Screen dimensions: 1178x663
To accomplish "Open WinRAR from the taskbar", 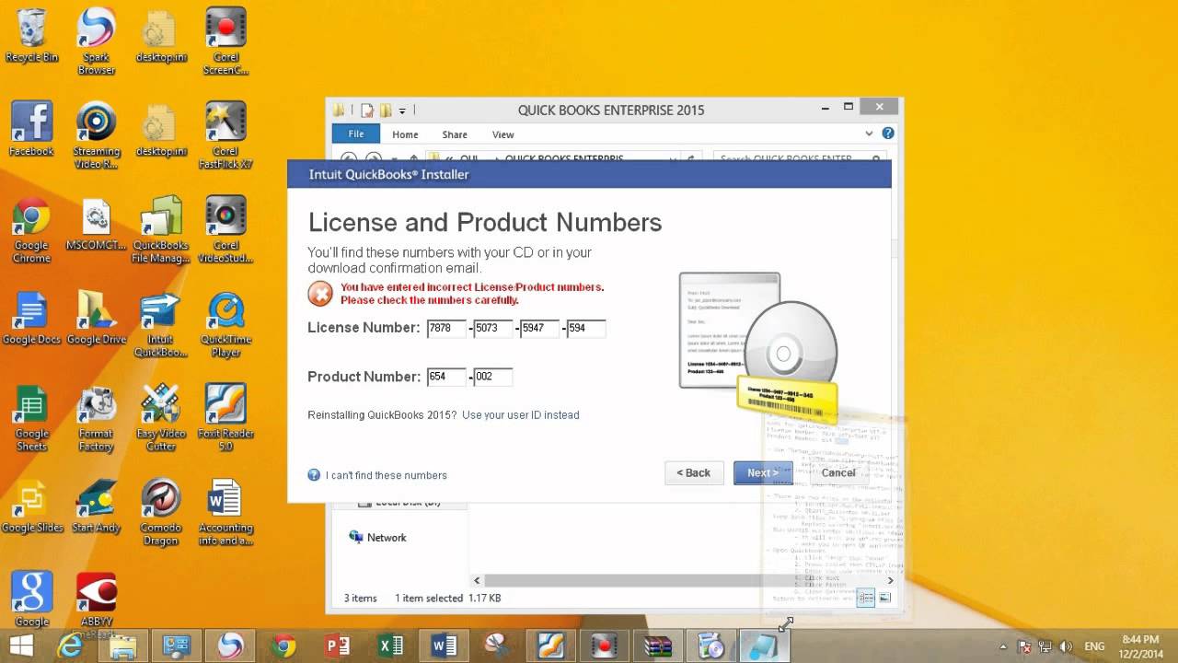I will [657, 646].
